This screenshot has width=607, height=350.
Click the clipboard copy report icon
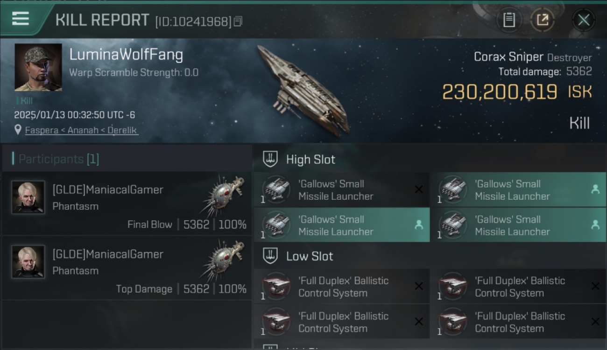(509, 20)
